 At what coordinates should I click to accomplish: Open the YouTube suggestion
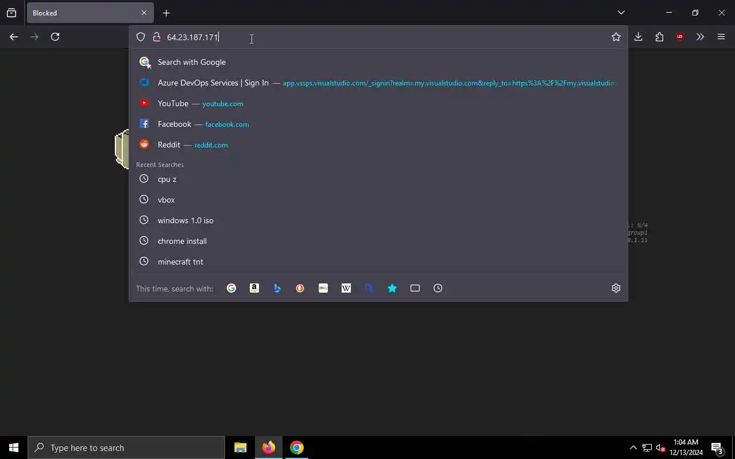tap(379, 103)
